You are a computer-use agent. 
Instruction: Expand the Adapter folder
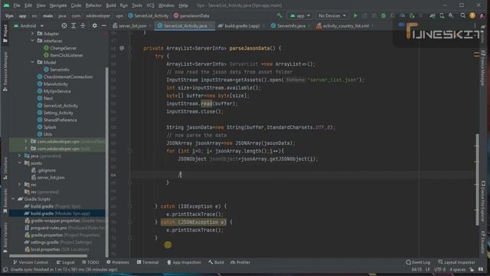coord(32,33)
